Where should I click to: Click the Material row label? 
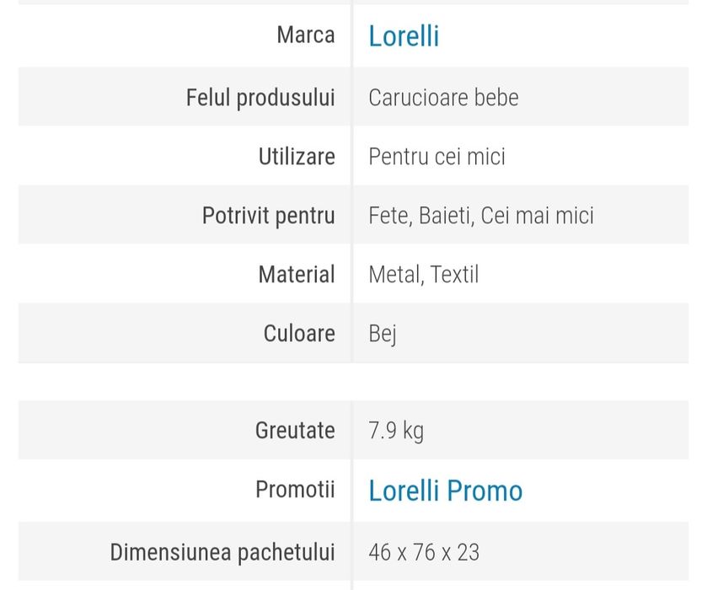pyautogui.click(x=297, y=274)
